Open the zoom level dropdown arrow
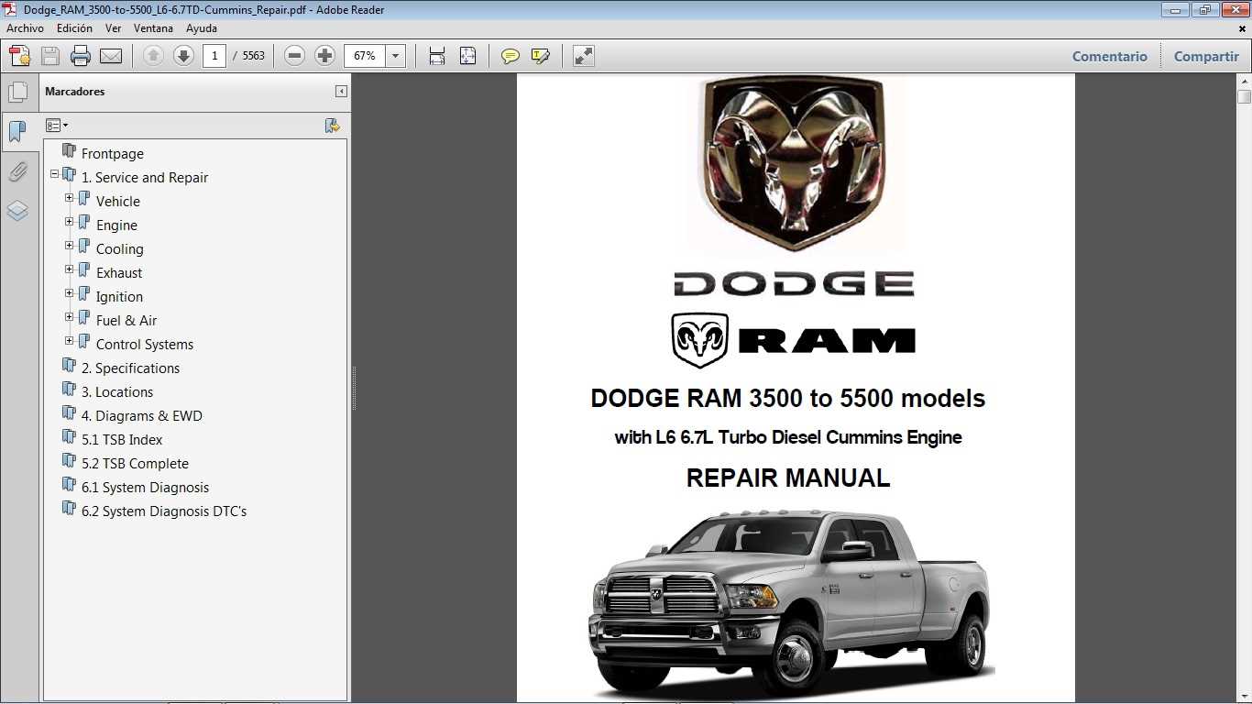Viewport: 1252px width, 704px height. point(396,56)
